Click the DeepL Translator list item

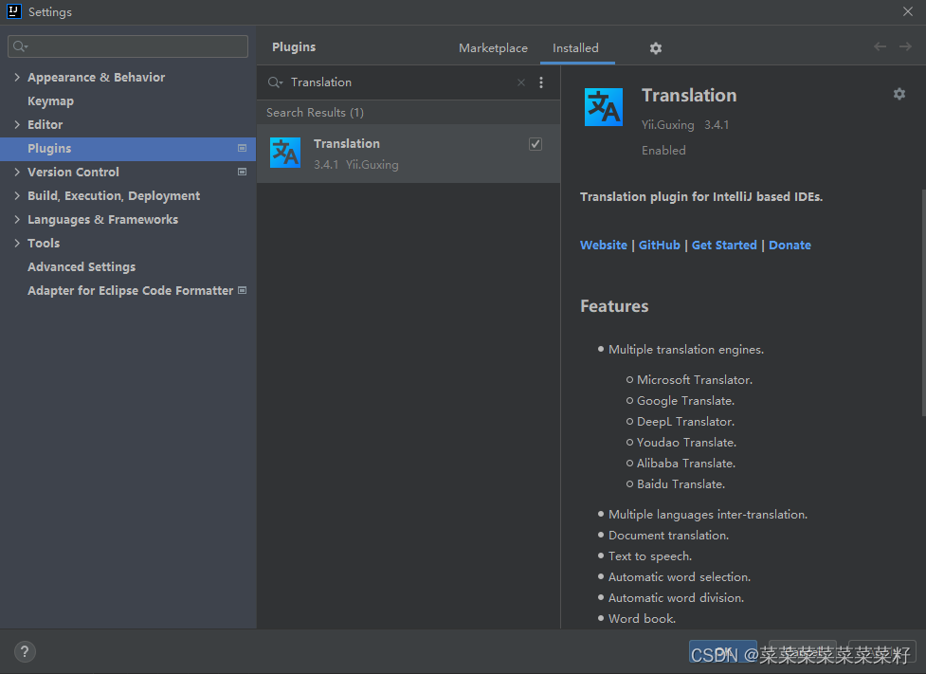[685, 422]
